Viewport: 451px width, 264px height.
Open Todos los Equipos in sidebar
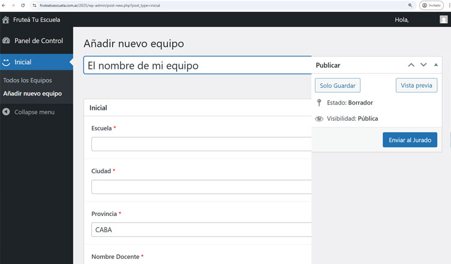coord(28,80)
